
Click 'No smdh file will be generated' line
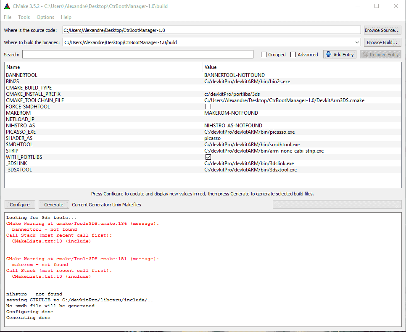pyautogui.click(x=50, y=306)
